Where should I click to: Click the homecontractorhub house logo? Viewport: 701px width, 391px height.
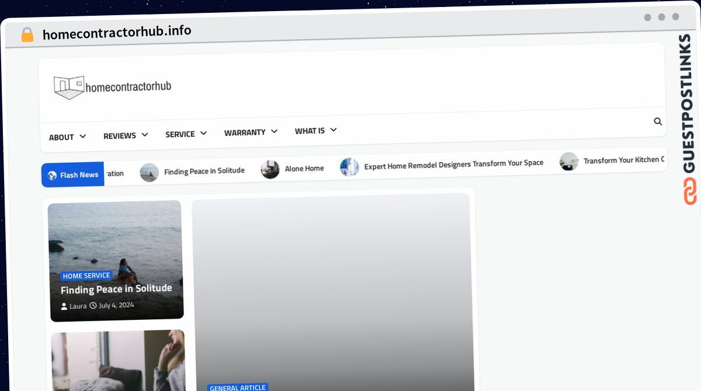click(69, 88)
